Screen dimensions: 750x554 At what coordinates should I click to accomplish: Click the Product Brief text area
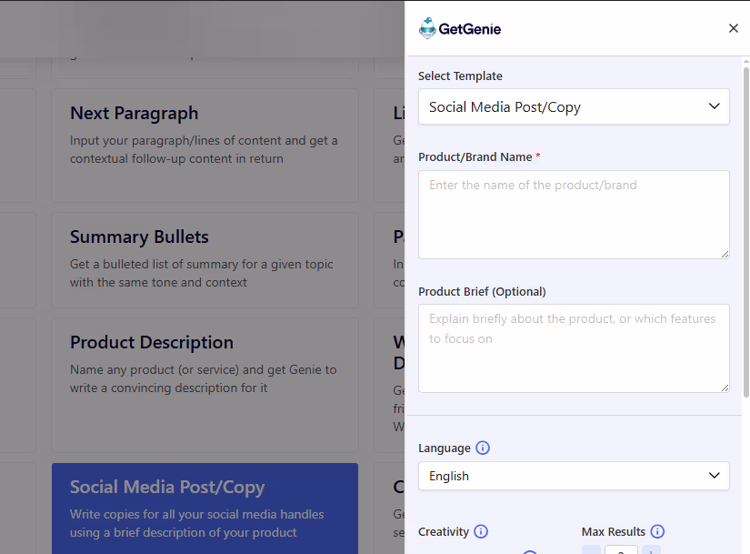(x=574, y=348)
